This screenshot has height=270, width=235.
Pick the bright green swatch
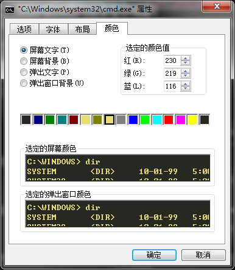click(145, 120)
